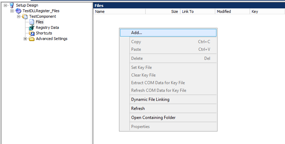Collapse the TestDLLRegister_Files node

click(12, 11)
